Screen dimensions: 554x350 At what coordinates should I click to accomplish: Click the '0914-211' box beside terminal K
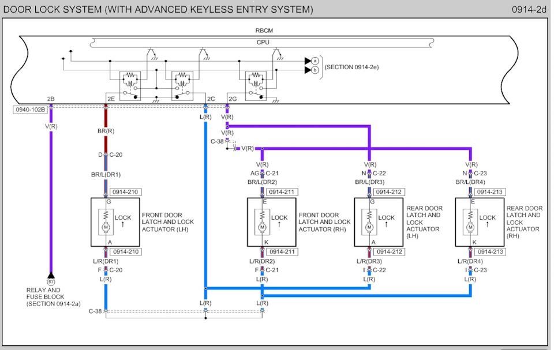point(282,252)
